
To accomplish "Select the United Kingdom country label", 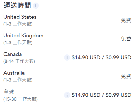I will (23, 36).
